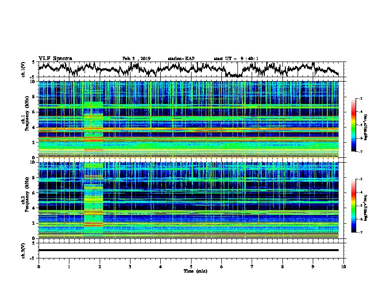Click the "0" tick on the time axis
The image size is (387, 299).
pyautogui.click(x=39, y=266)
